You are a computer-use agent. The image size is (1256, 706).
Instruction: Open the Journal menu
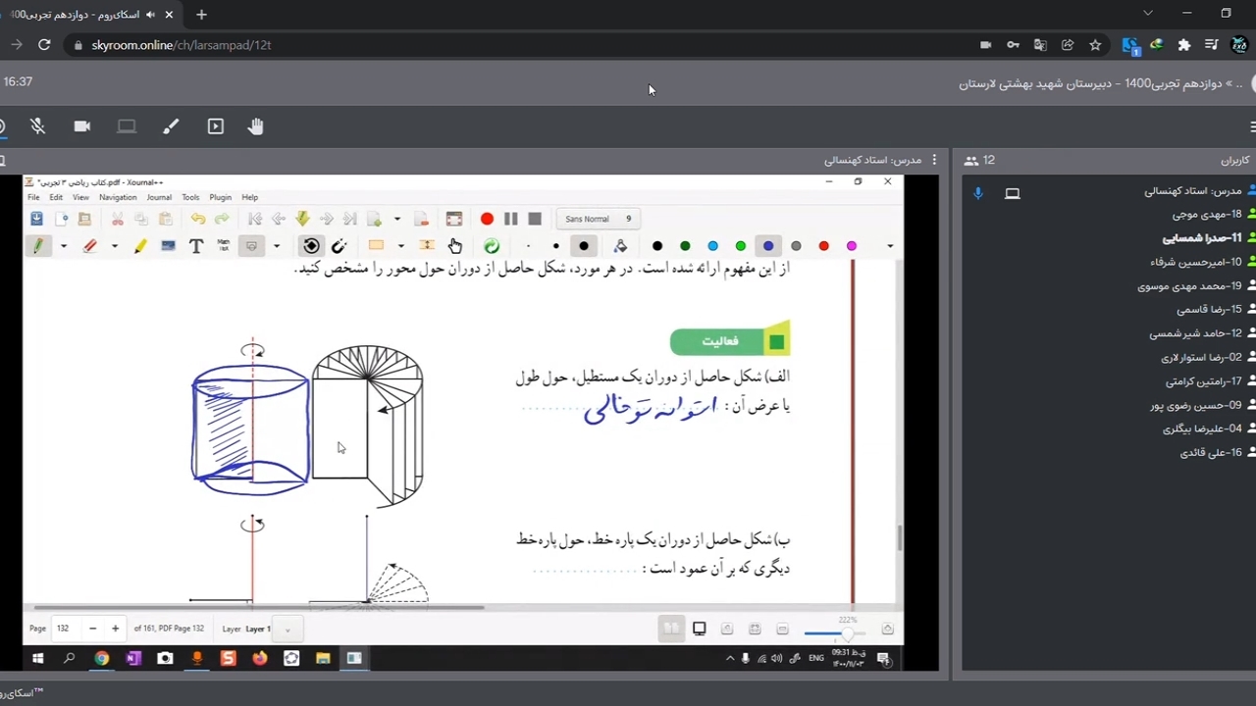click(x=159, y=197)
